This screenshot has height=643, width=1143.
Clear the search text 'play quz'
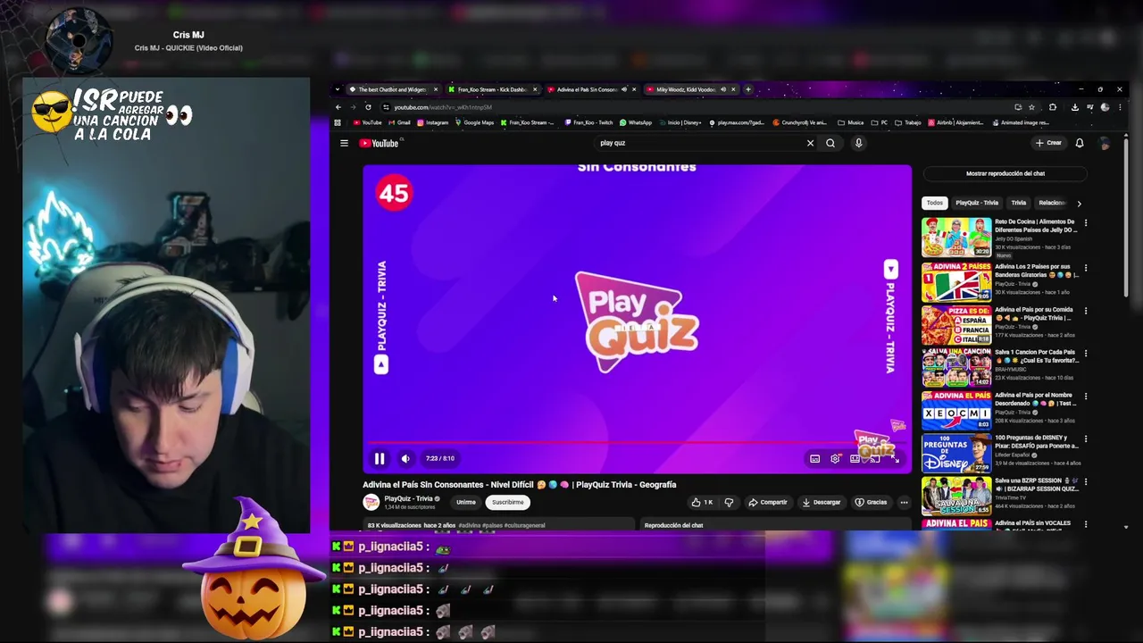[810, 143]
